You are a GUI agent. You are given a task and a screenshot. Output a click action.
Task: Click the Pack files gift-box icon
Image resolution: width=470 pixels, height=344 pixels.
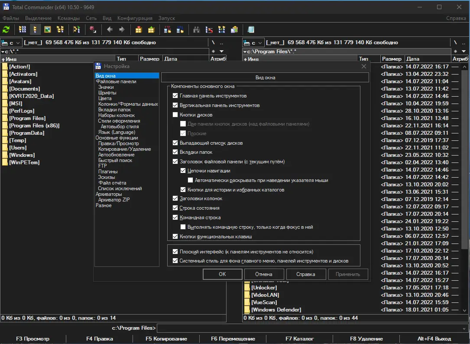coord(139,29)
